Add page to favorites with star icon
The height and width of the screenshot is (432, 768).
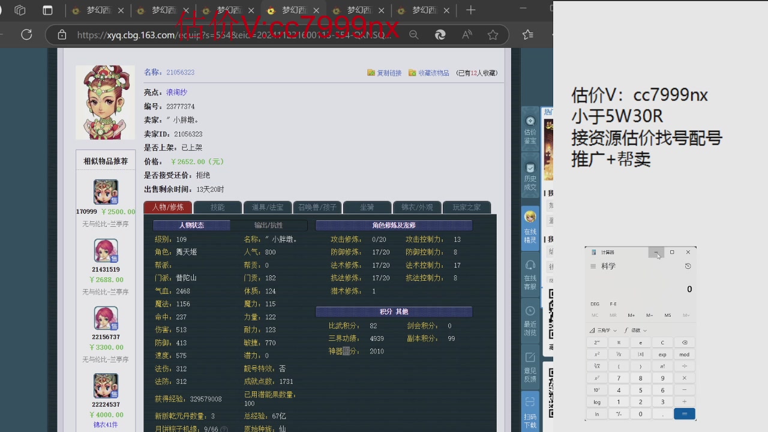(493, 35)
